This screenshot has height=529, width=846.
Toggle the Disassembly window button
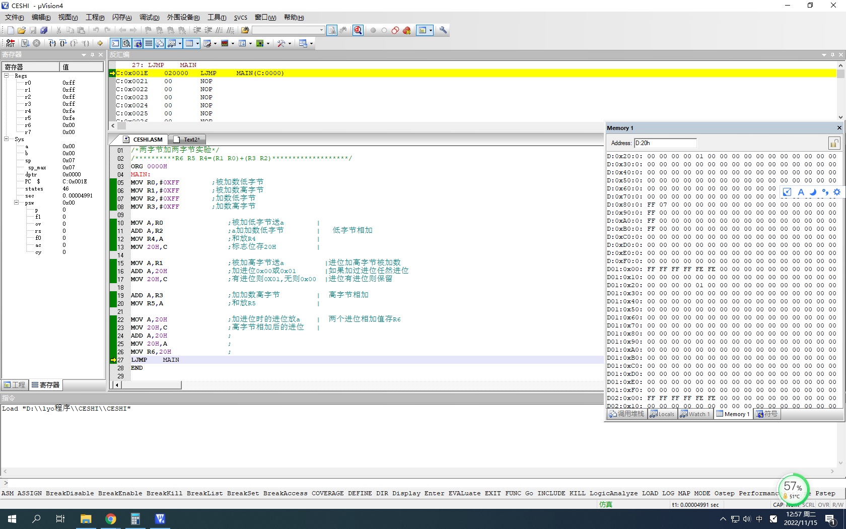pyautogui.click(x=126, y=43)
